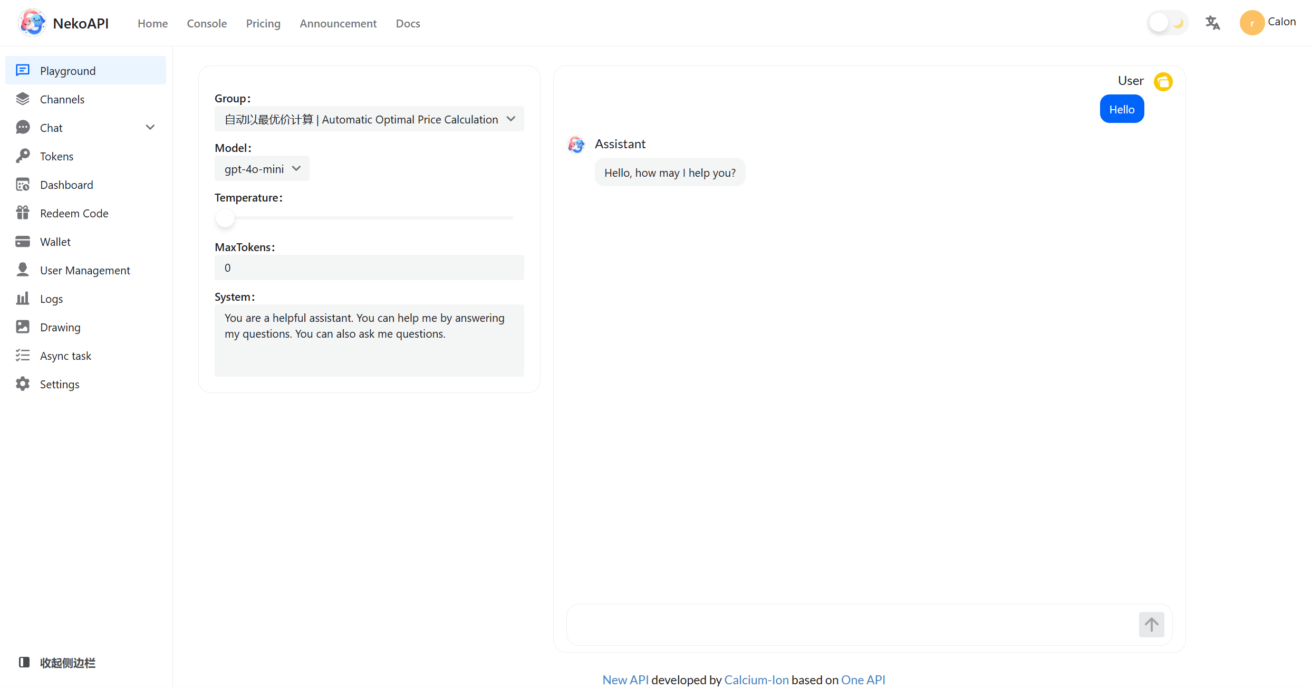Image resolution: width=1311 pixels, height=688 pixels.
Task: Expand the Chat submenu chevron
Action: click(x=150, y=128)
